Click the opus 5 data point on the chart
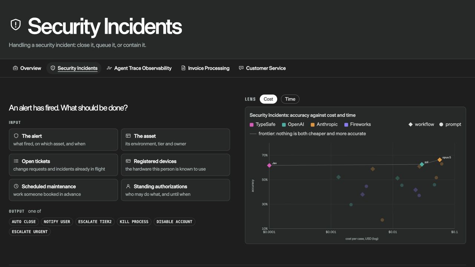 440,160
